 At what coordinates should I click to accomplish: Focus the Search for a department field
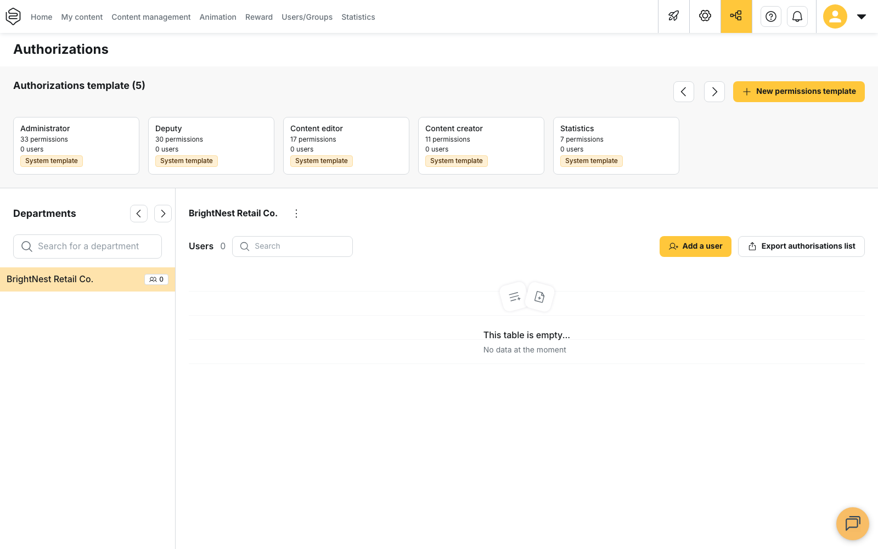[x=87, y=247]
